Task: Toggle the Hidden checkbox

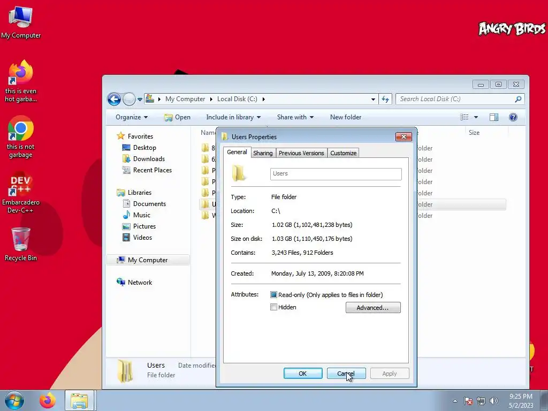Action: [x=273, y=307]
